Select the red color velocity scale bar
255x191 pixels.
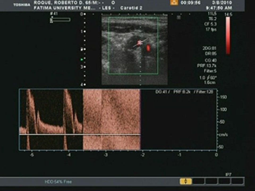coord(228,35)
